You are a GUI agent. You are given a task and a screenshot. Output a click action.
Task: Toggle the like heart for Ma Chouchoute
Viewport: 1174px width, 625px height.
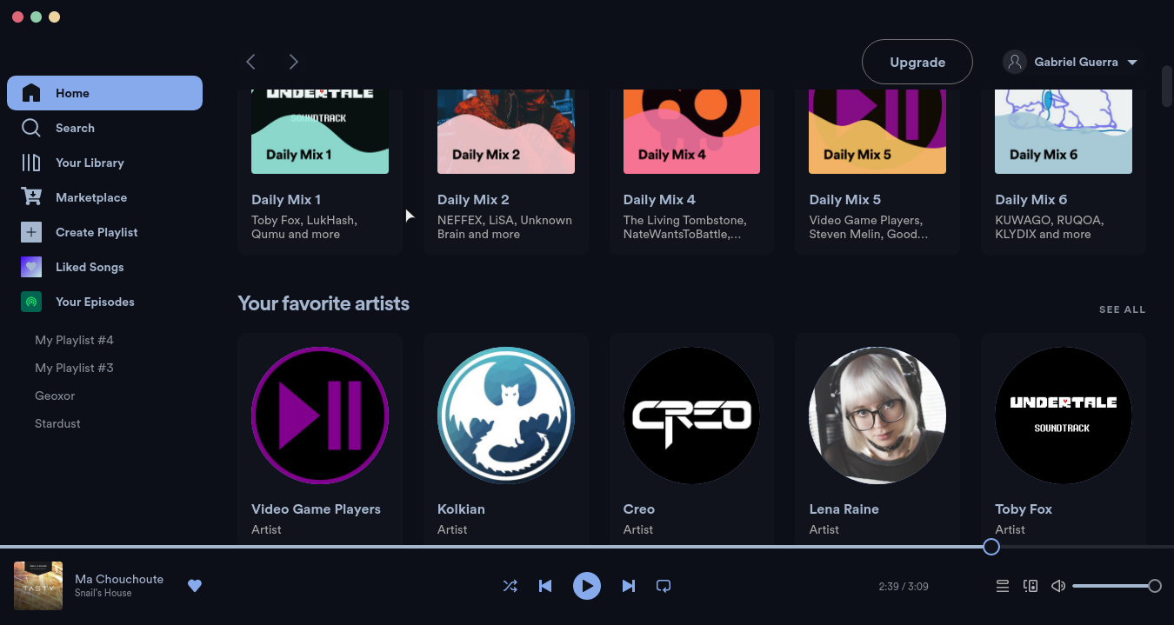195,586
